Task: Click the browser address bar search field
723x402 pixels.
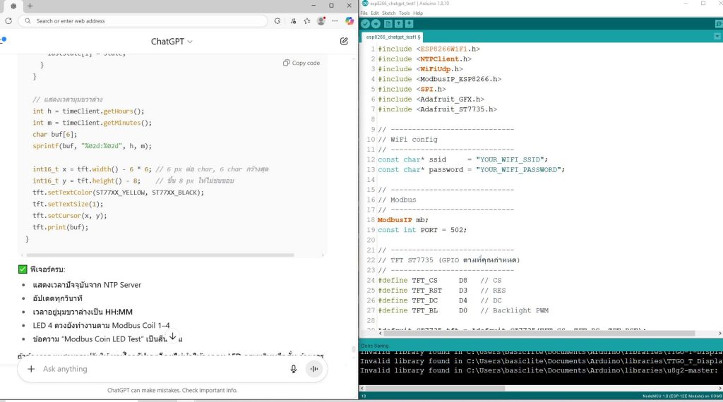Action: [143, 20]
